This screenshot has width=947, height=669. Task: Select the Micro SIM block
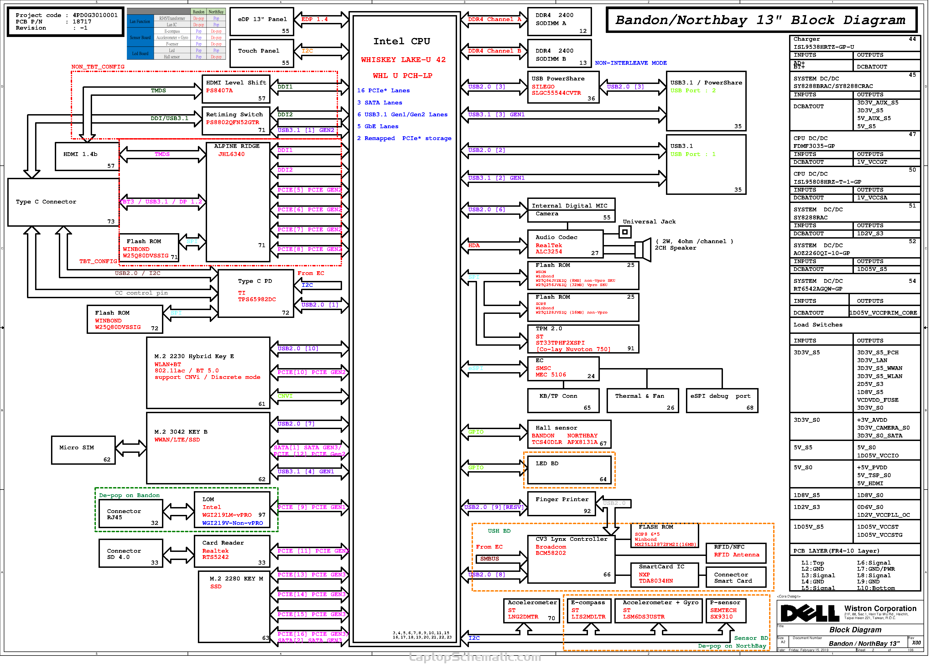pyautogui.click(x=83, y=450)
